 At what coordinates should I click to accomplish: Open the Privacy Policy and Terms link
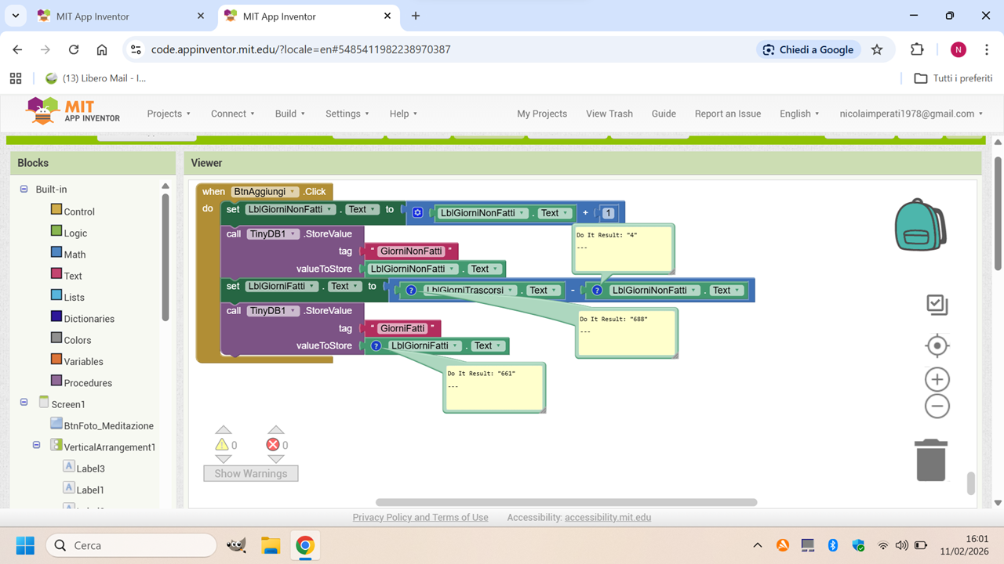tap(420, 518)
